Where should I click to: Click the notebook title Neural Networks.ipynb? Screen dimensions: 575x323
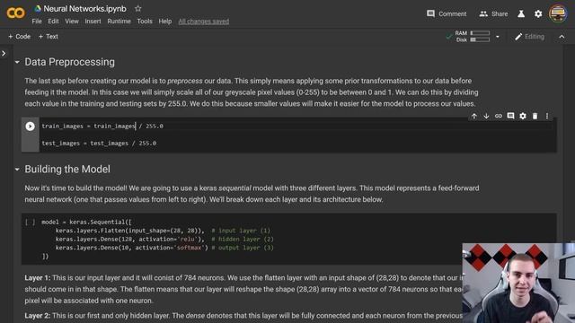pyautogui.click(x=84, y=8)
